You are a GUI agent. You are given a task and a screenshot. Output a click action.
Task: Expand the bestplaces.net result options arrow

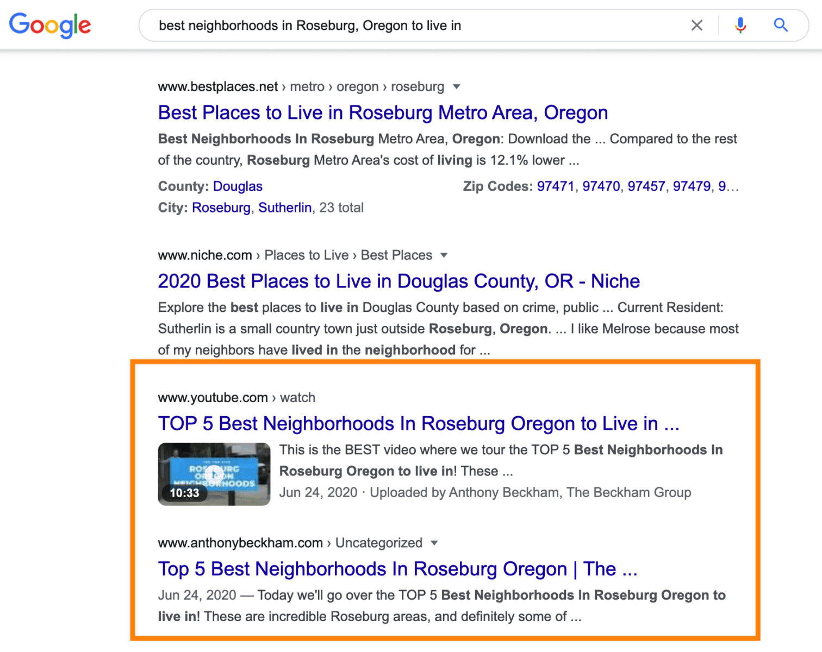coord(457,87)
